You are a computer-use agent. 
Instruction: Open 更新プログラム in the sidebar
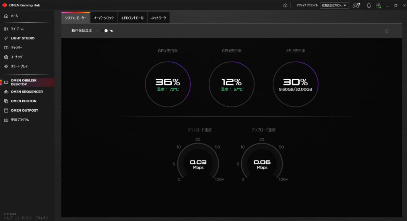tap(20, 120)
